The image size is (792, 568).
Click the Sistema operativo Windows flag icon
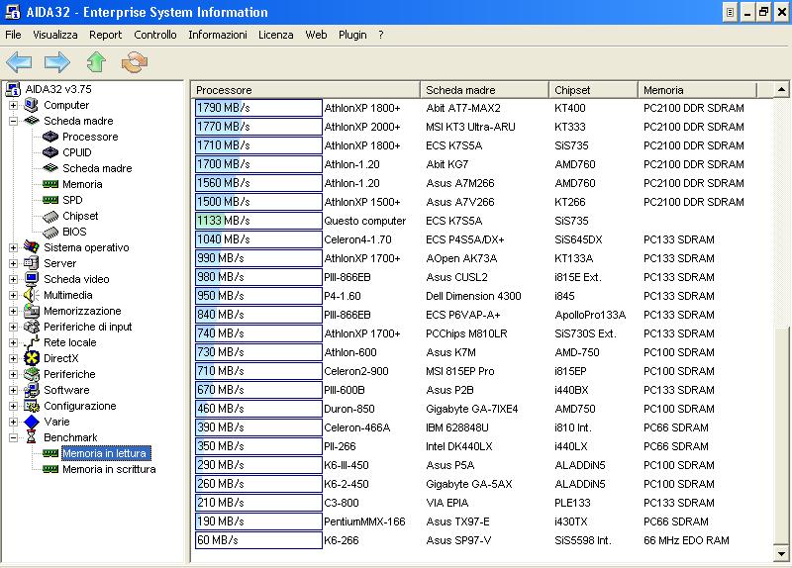[x=32, y=247]
